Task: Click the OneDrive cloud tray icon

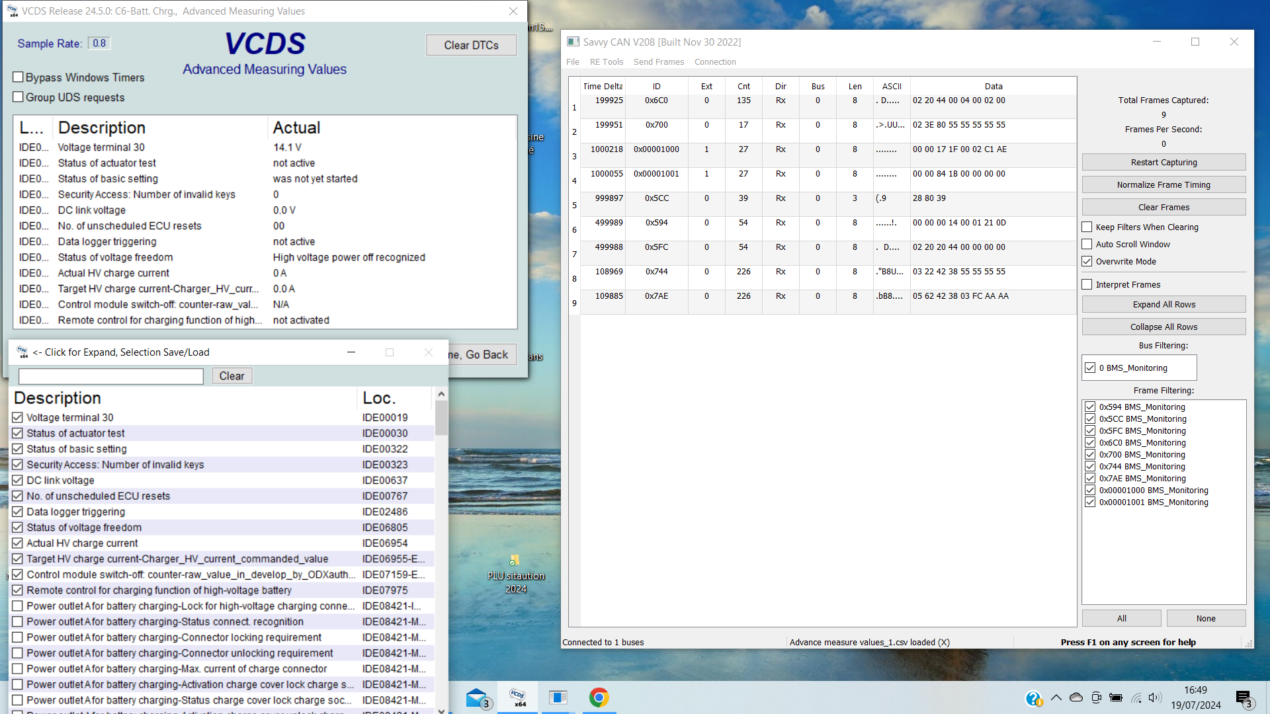Action: tap(1076, 697)
